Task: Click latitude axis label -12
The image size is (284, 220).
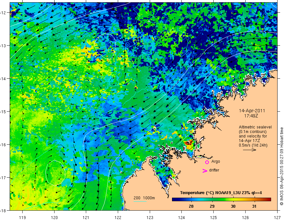Action: [x=3, y=13]
